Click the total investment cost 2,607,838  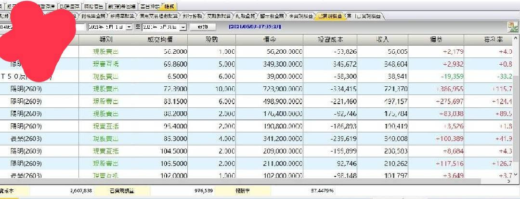(81, 191)
